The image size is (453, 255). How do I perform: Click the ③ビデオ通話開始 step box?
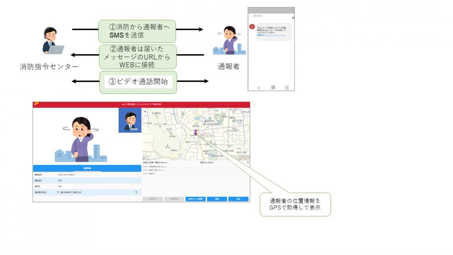[138, 82]
